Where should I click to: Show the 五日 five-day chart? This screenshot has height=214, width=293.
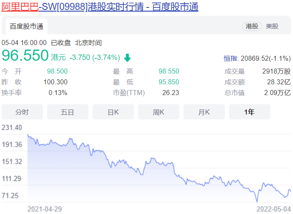(x=68, y=112)
